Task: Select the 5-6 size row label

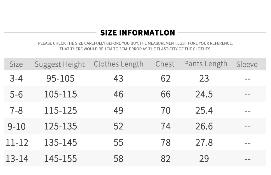Action: (16, 94)
